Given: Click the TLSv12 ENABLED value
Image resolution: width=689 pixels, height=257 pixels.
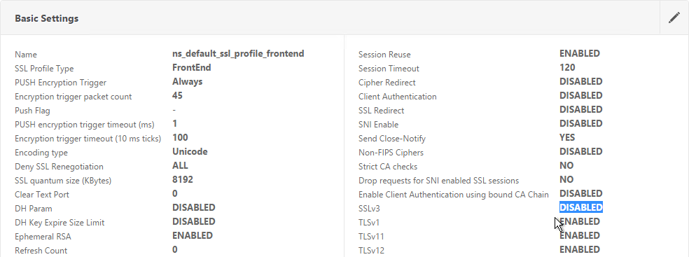Looking at the screenshot, I should tap(580, 249).
